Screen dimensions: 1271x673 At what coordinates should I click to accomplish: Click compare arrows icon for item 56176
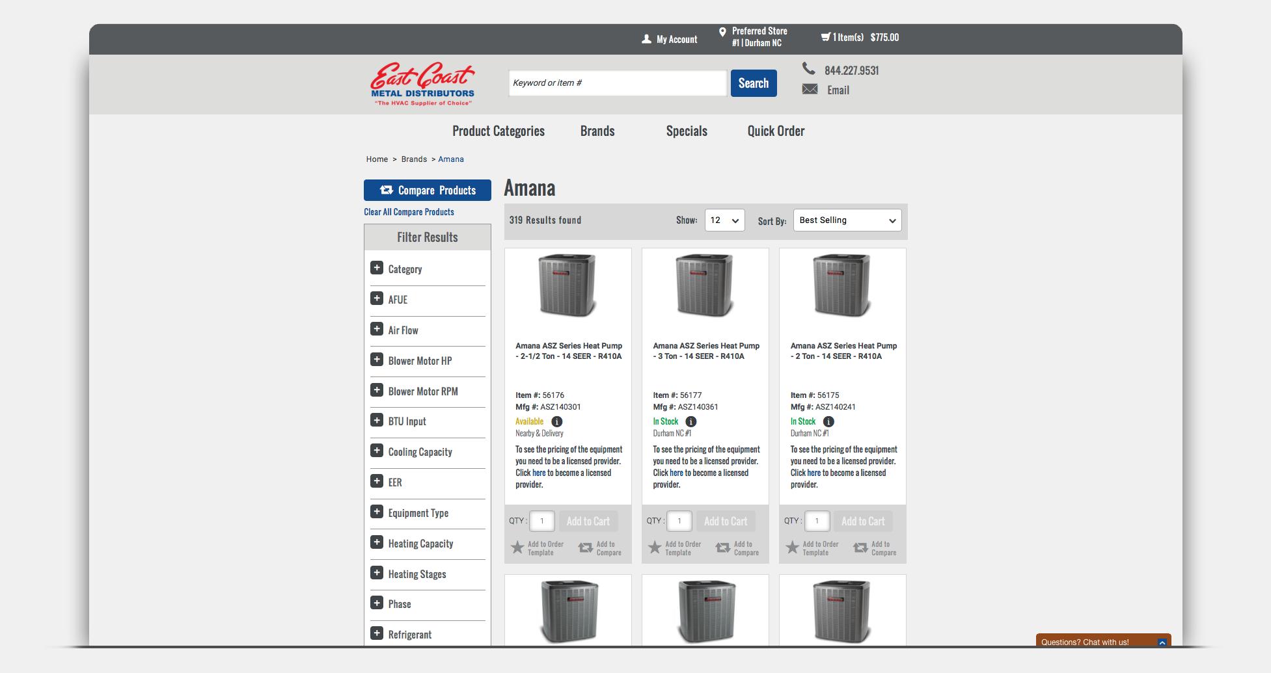tap(586, 548)
